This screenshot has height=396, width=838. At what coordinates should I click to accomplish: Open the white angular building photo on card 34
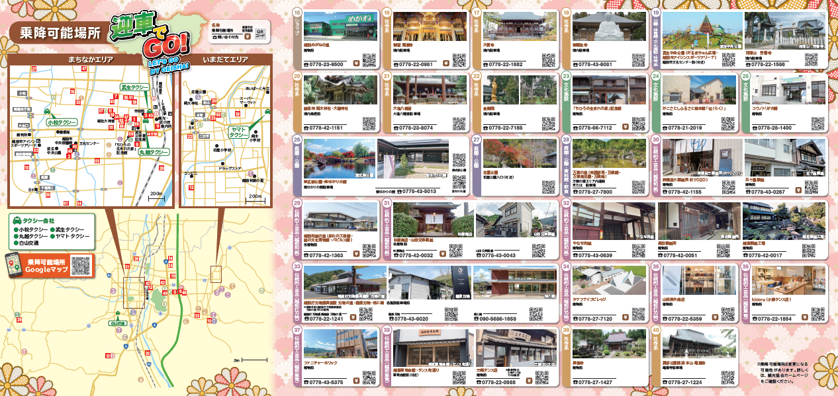[x=608, y=280]
